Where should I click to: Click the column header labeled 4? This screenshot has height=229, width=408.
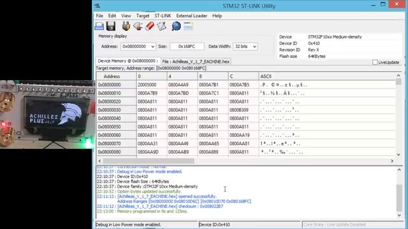[182, 76]
